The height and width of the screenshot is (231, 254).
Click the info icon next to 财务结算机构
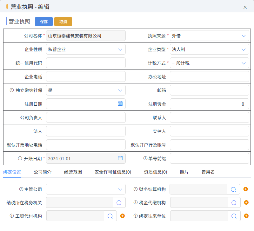click(136, 189)
